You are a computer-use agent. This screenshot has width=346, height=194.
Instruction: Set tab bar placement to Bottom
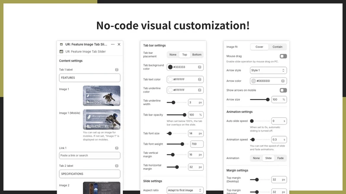[x=197, y=55]
